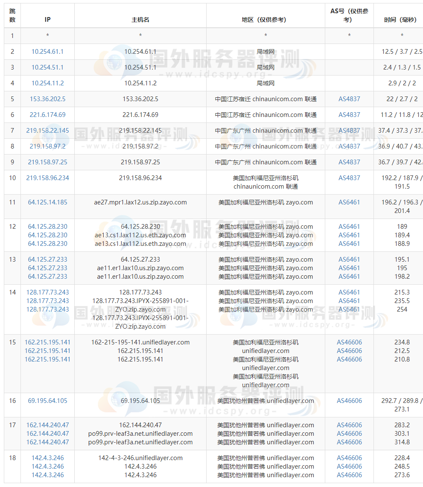Click the 219.158.97.2 IP link

(x=47, y=146)
